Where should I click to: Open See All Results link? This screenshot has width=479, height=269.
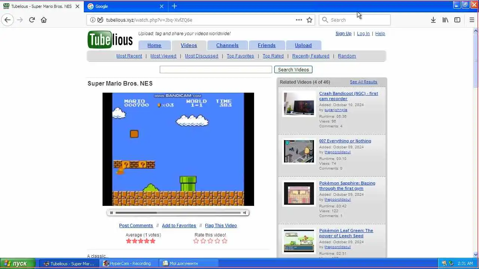[363, 82]
